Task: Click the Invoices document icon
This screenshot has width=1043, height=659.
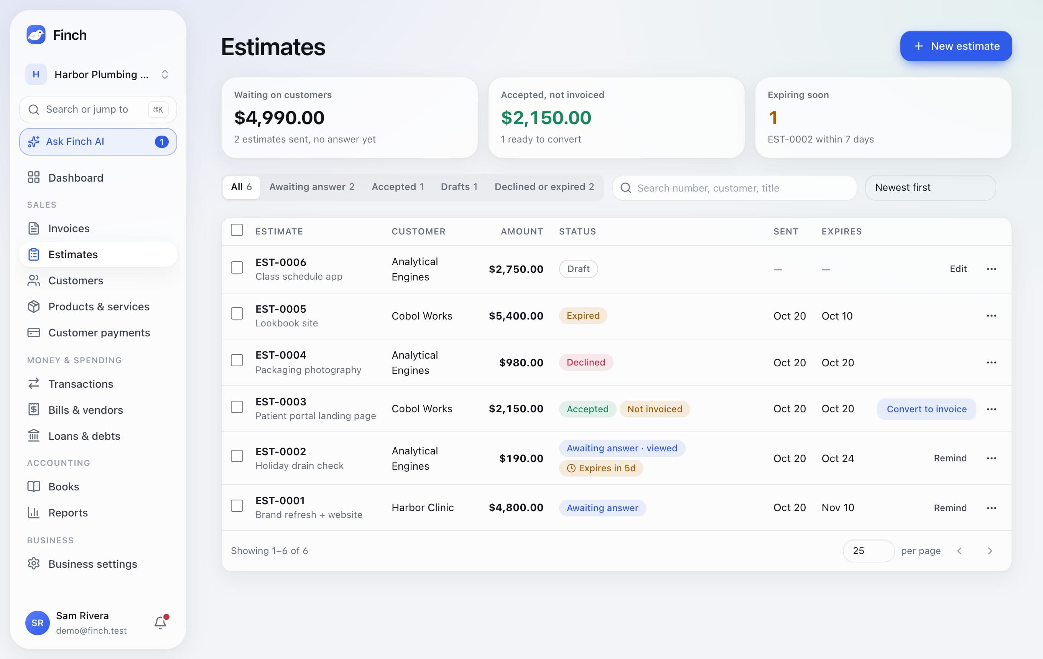Action: tap(34, 228)
